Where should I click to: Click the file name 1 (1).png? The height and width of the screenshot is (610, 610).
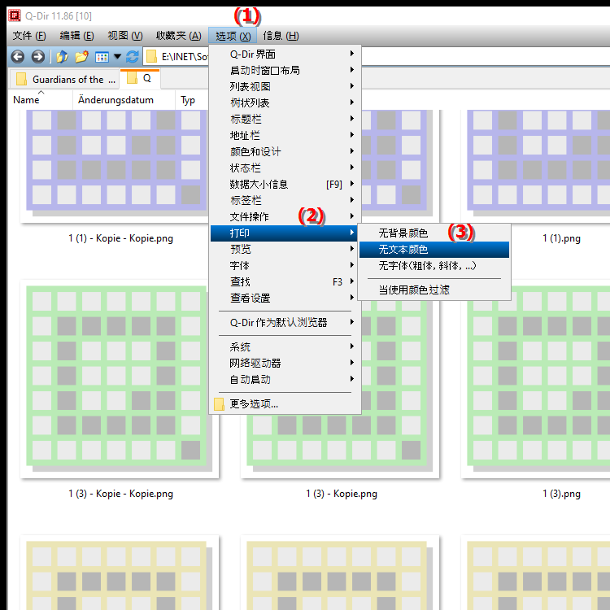(561, 238)
